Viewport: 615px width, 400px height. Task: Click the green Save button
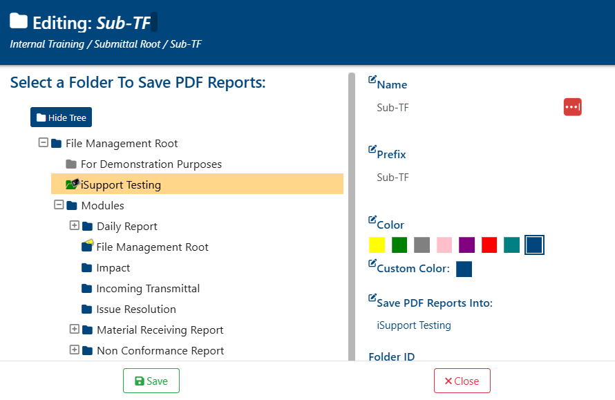point(151,381)
